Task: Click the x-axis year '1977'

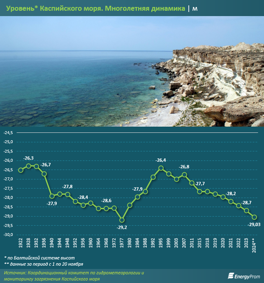Action: [x=122, y=243]
